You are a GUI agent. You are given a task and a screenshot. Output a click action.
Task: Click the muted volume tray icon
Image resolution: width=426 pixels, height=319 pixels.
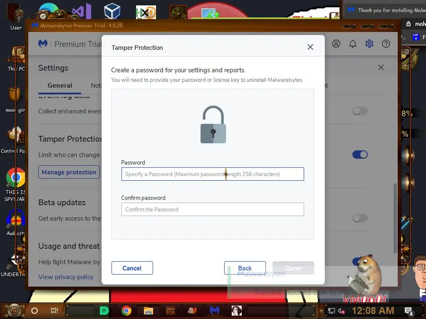pos(342,311)
